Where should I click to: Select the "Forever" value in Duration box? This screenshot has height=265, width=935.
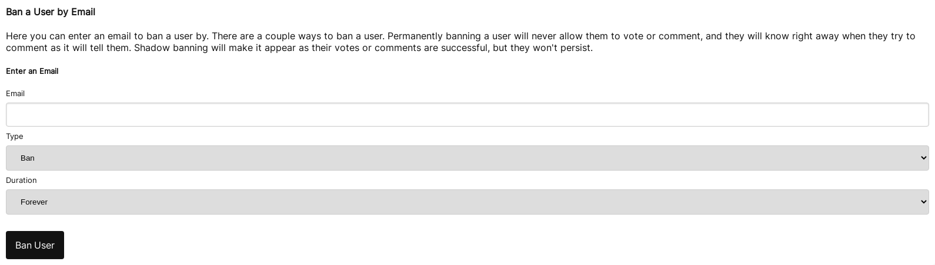34,202
